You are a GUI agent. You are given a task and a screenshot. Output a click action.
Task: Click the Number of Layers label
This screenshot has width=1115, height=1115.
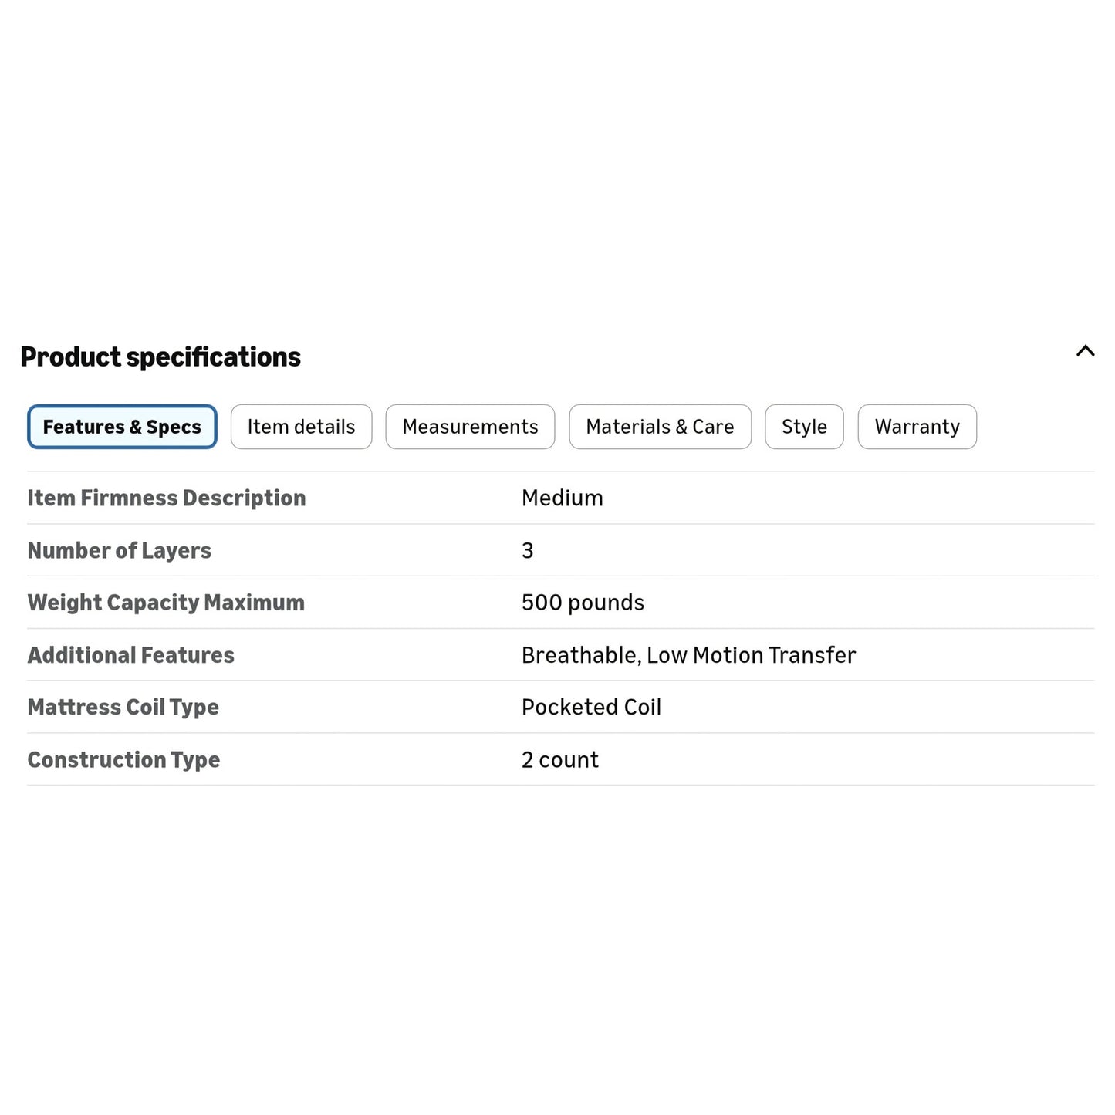pos(120,550)
